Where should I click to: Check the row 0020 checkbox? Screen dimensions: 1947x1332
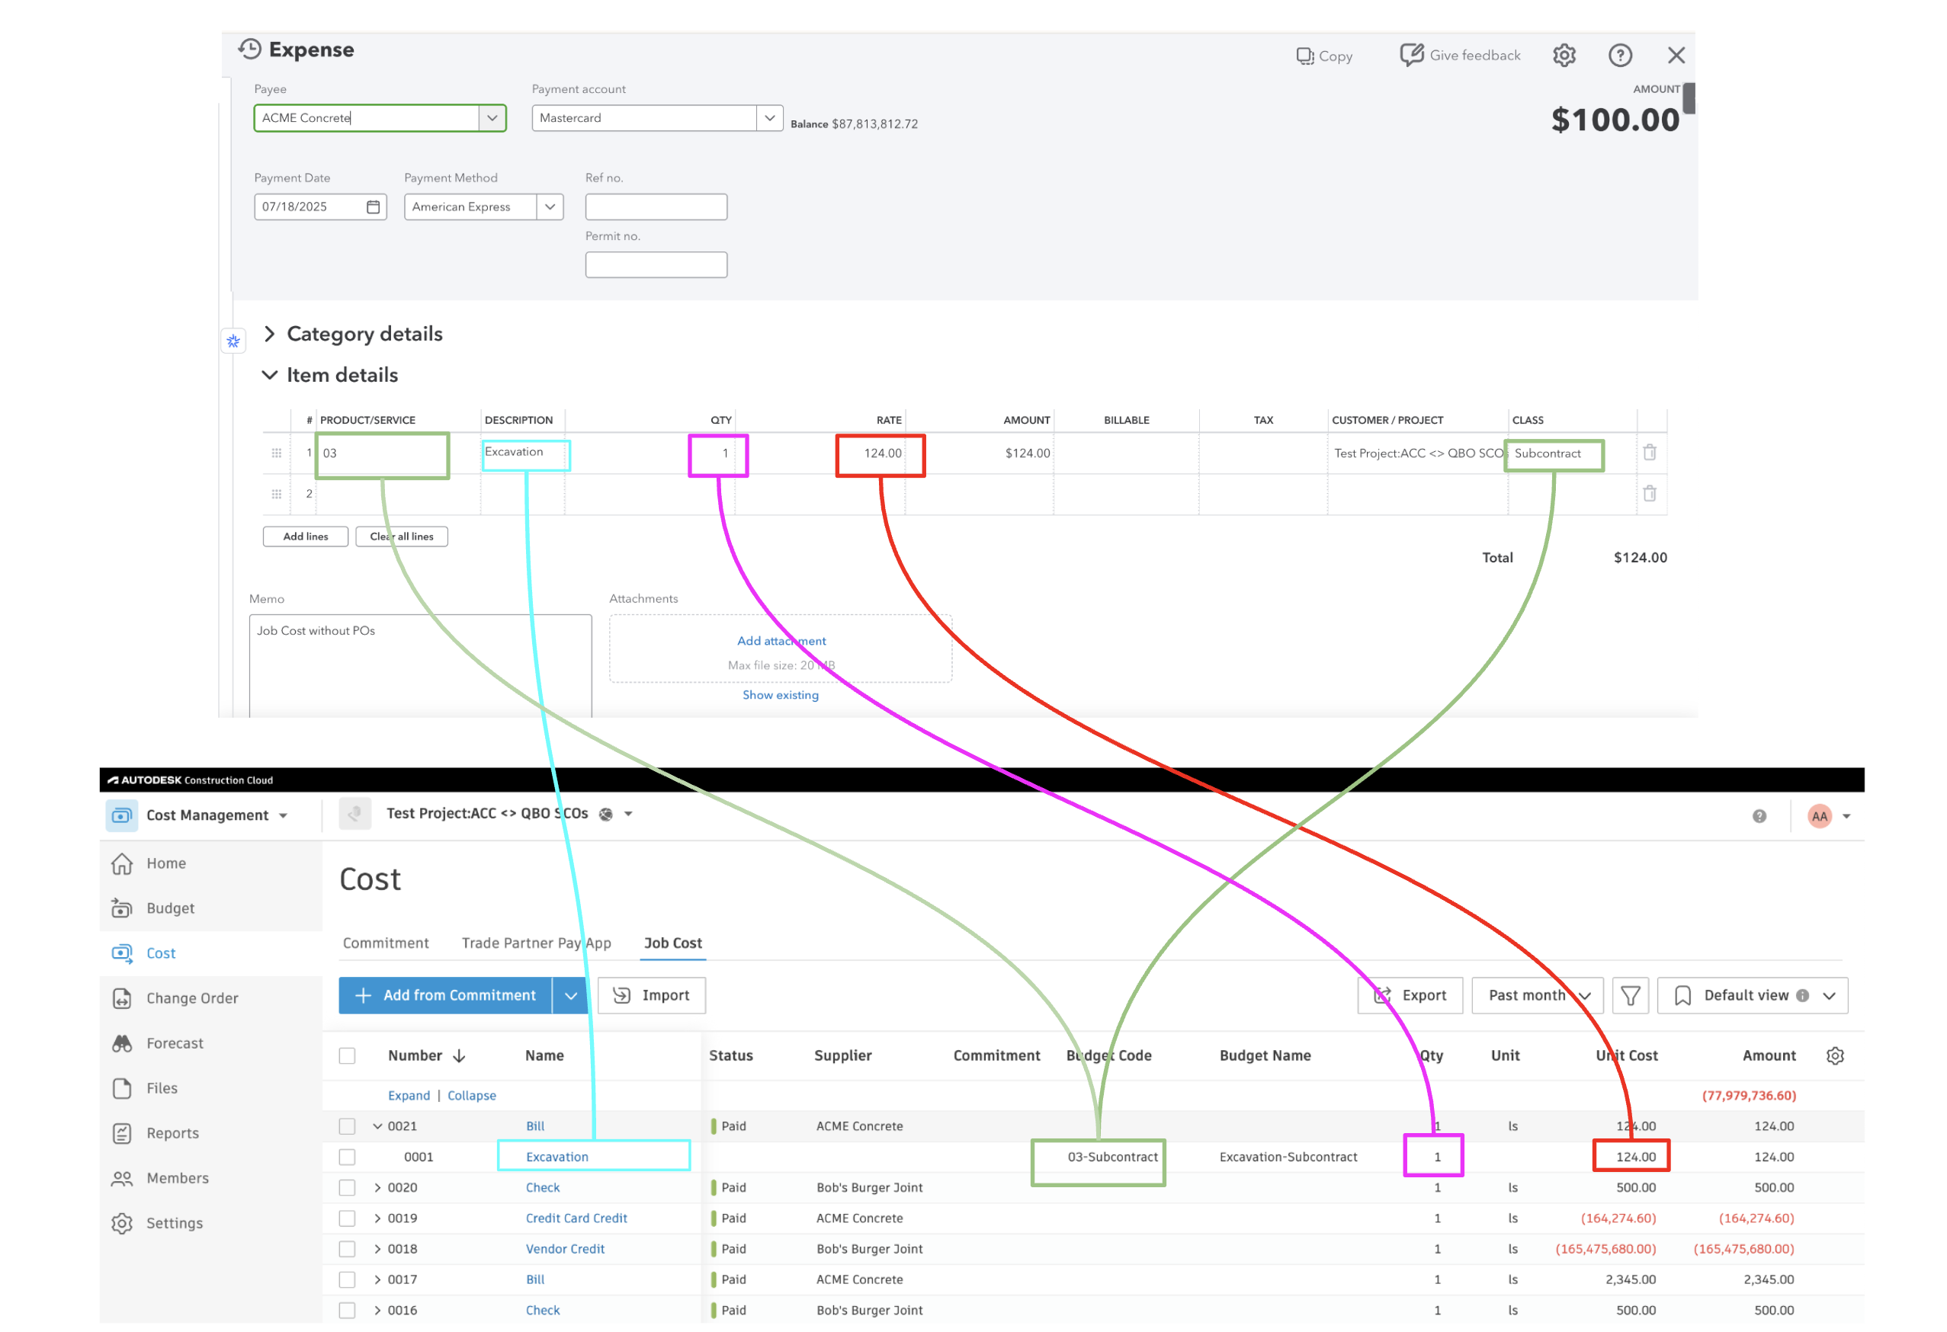coord(347,1188)
